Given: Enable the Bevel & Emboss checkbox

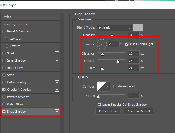Looking at the screenshot, I should click(x=4, y=31).
